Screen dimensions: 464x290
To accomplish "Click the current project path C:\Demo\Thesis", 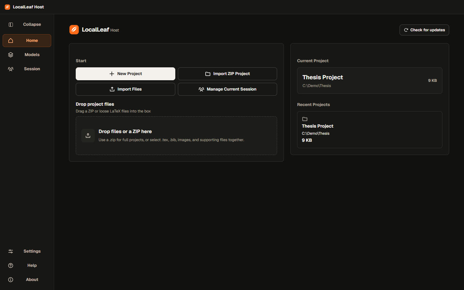I will (x=317, y=86).
